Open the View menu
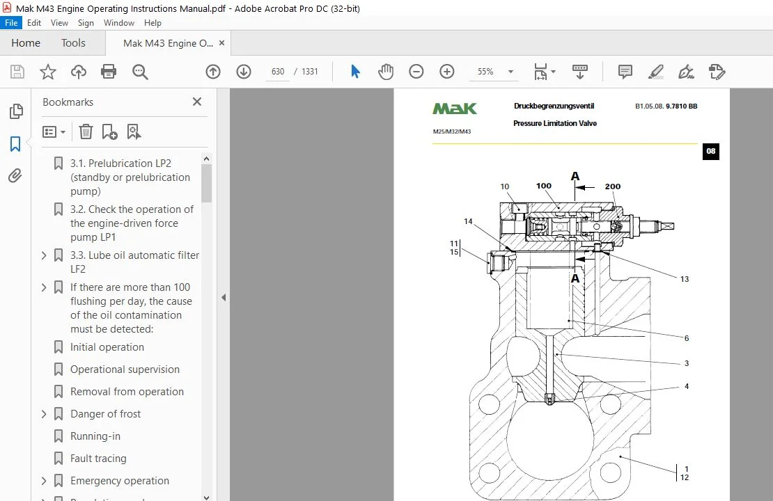This screenshot has height=501, width=773. [x=59, y=23]
